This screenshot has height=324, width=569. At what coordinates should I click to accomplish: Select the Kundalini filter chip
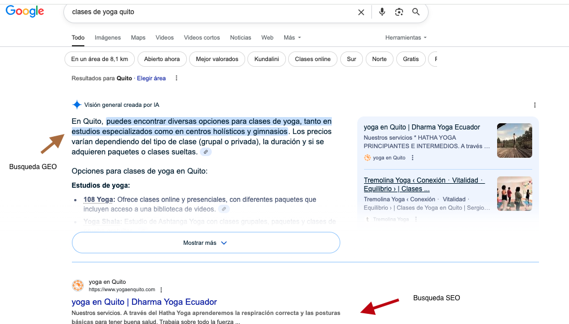click(x=266, y=59)
